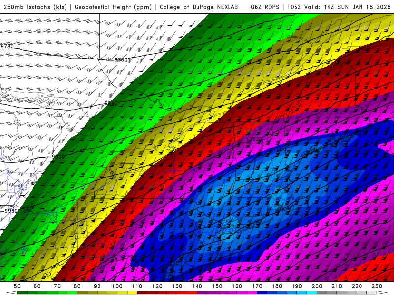Click the '250mb Isotachs (kts)' title text
The image size is (394, 295).
(x=35, y=7)
